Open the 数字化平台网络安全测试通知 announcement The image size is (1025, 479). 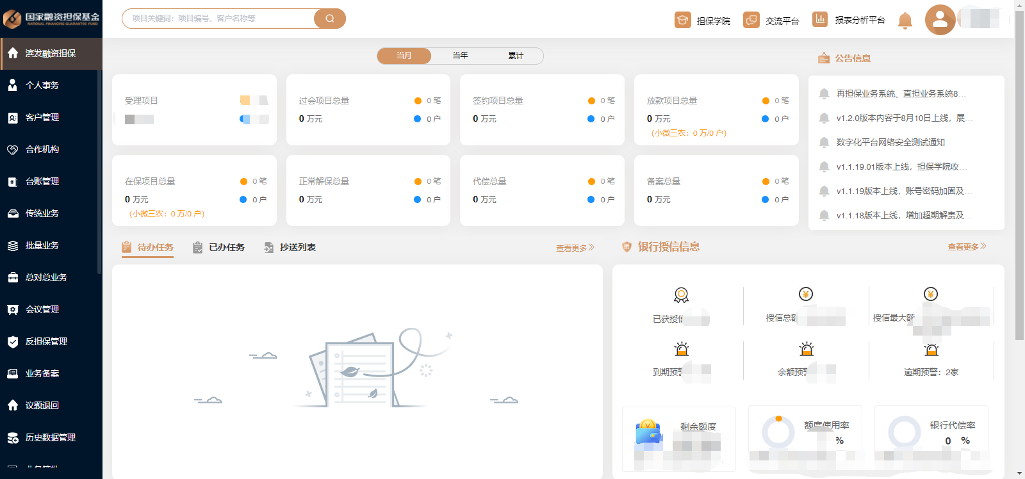(890, 142)
